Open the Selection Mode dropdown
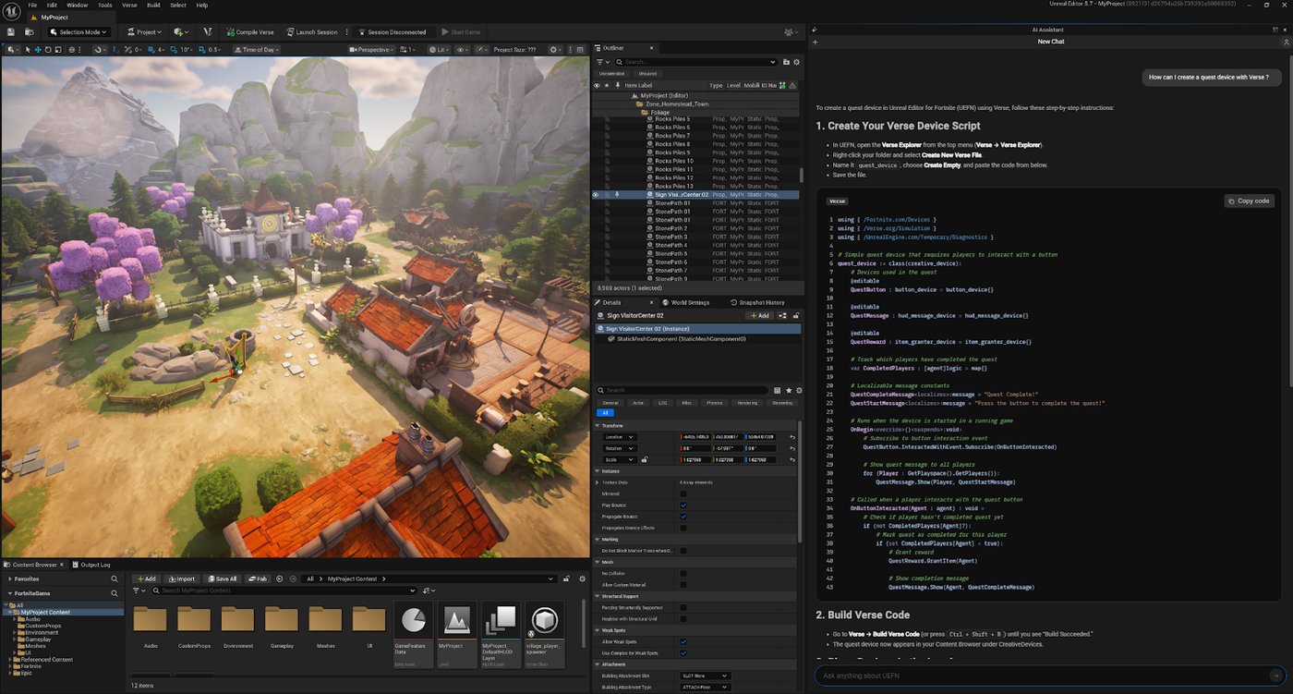Image resolution: width=1293 pixels, height=694 pixels. [x=79, y=32]
